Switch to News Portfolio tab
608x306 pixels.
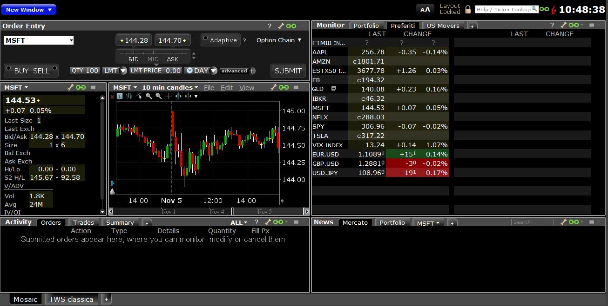tap(392, 222)
